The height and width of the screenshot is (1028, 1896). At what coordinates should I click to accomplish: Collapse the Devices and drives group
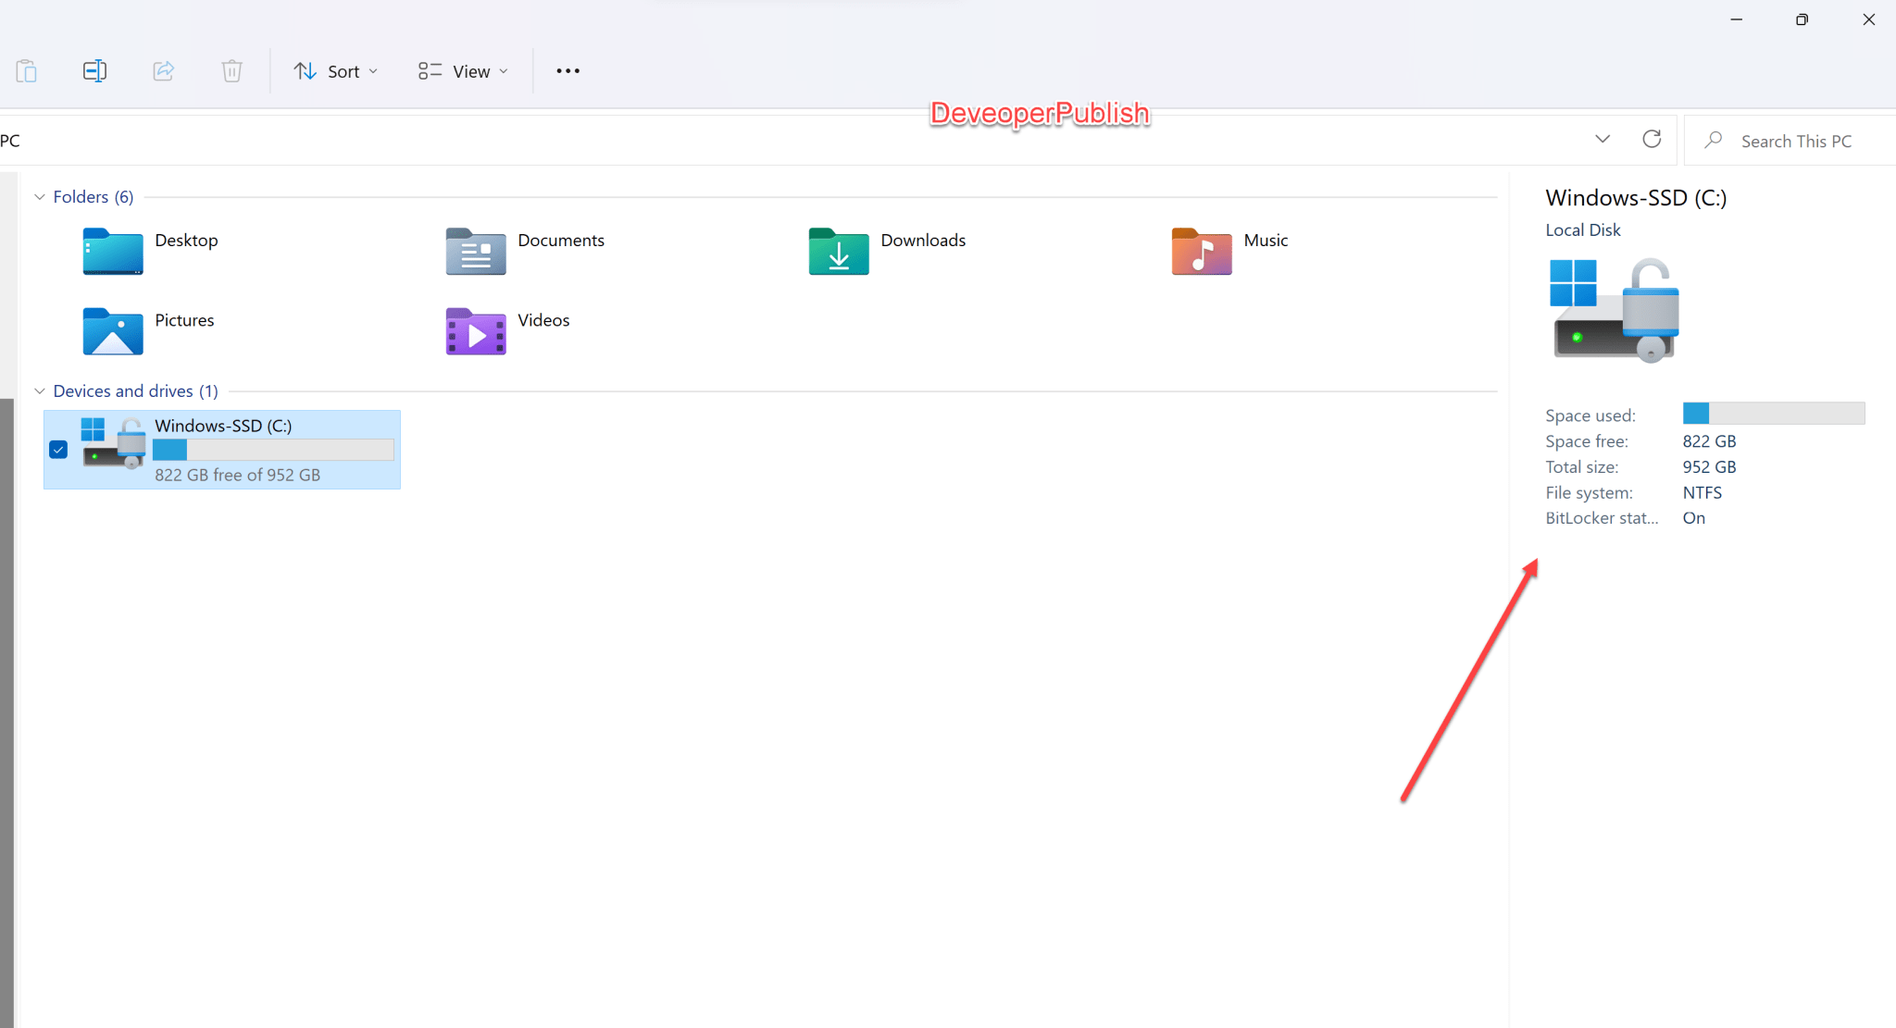(40, 391)
